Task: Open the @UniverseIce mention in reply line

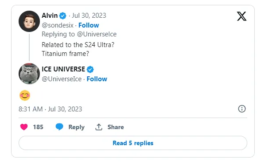Action: click(x=97, y=34)
